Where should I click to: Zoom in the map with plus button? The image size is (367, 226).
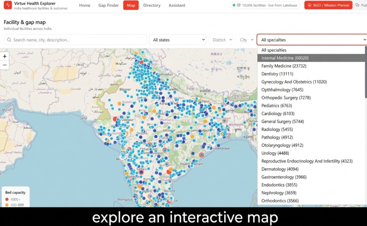[5, 56]
